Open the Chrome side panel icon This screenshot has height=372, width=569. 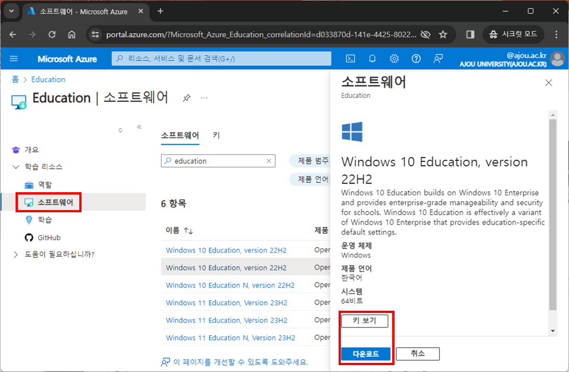click(x=470, y=34)
